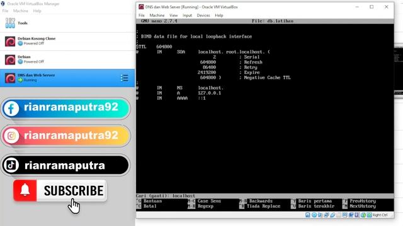Screen dimensions: 403x226
Task: Click the Serial value line
Action: (x=236, y=57)
